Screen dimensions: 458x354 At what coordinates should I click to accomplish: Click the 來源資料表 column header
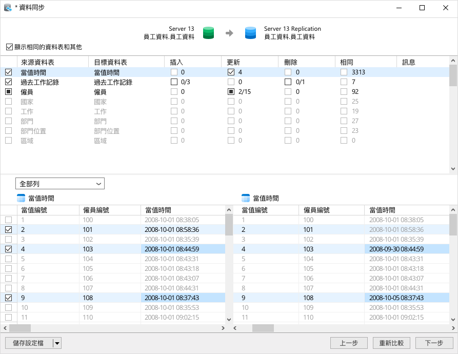(x=53, y=62)
